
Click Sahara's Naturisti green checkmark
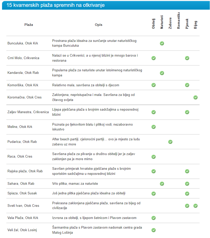click(162, 184)
